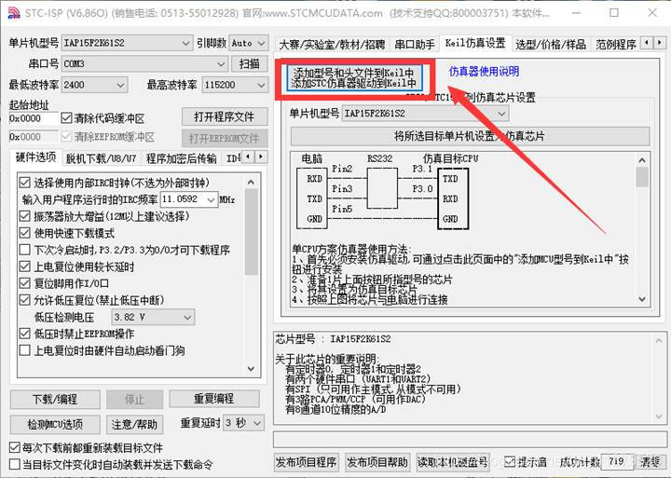Minimize the STC-ISP window

(577, 13)
